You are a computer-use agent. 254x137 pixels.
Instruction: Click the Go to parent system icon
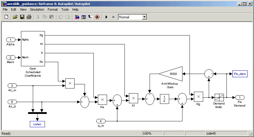90,17
